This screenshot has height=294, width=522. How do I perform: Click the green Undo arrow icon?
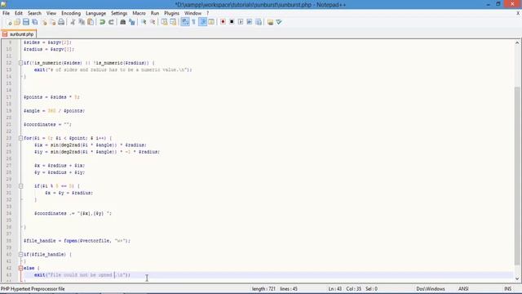pyautogui.click(x=102, y=22)
